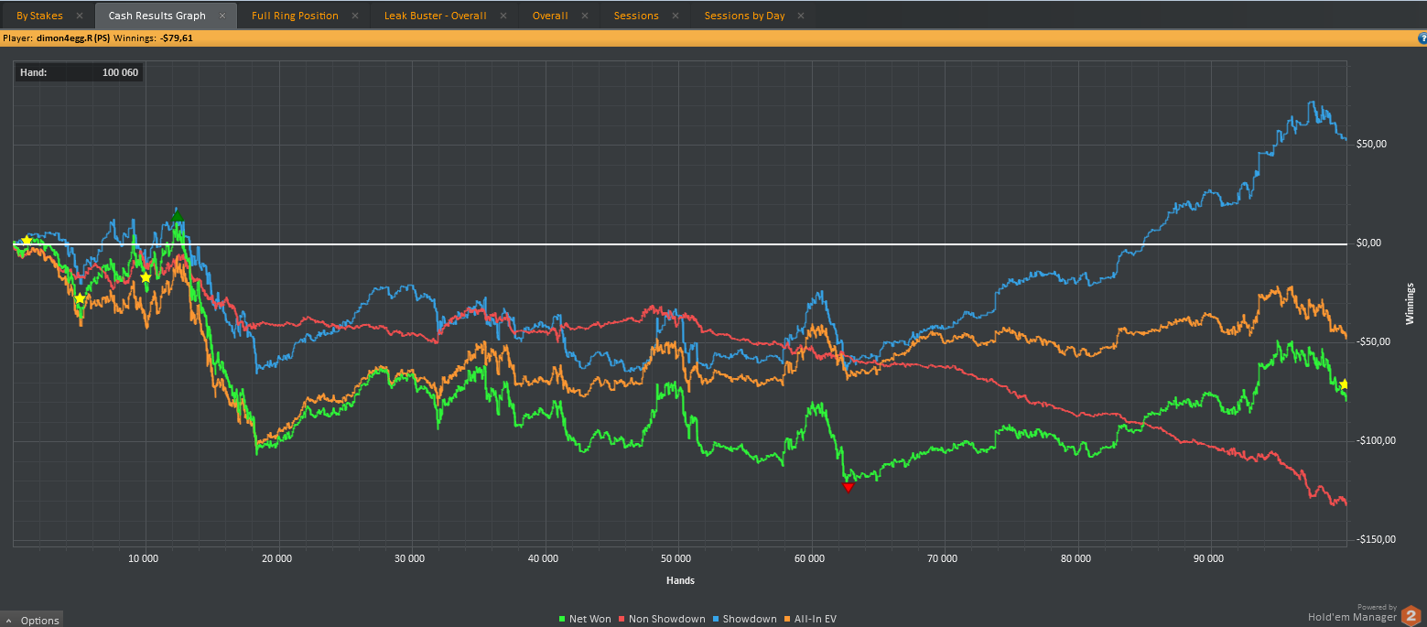Click the yellow star at the graph's start
1427x627 pixels.
[x=26, y=241]
